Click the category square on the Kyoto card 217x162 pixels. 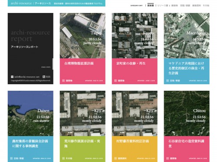click(x=115, y=81)
